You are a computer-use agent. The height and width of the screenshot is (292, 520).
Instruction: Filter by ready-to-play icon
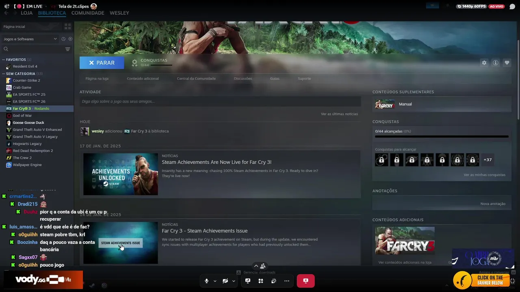point(70,39)
